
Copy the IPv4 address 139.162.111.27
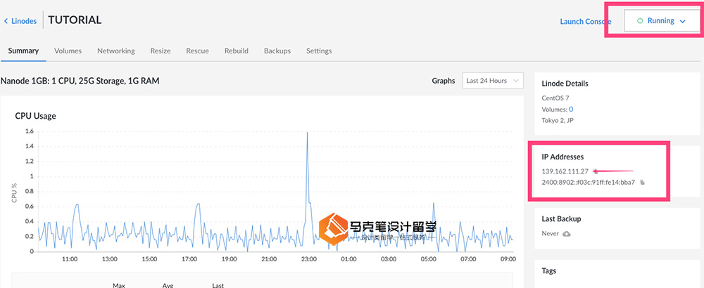coord(596,171)
